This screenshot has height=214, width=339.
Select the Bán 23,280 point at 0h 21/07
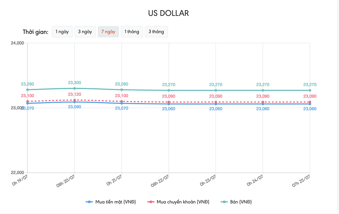pyautogui.click(x=122, y=90)
